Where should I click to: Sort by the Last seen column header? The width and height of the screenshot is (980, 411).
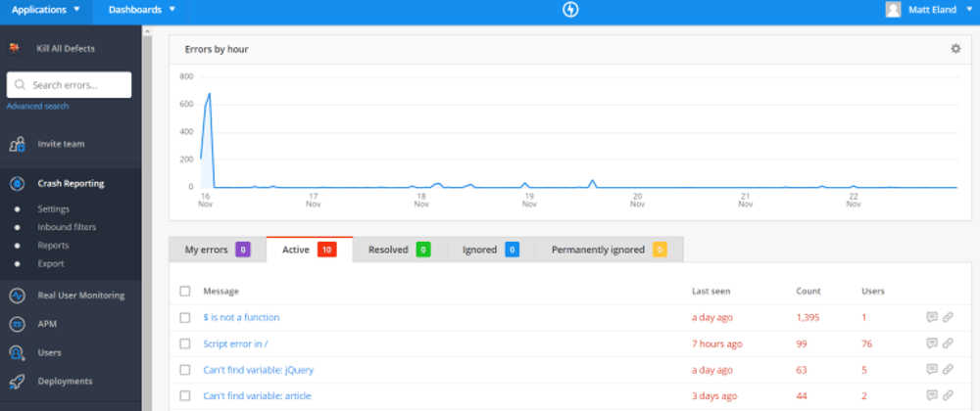tap(710, 291)
